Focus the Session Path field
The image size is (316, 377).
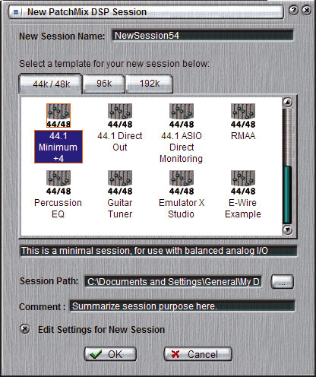tap(173, 282)
